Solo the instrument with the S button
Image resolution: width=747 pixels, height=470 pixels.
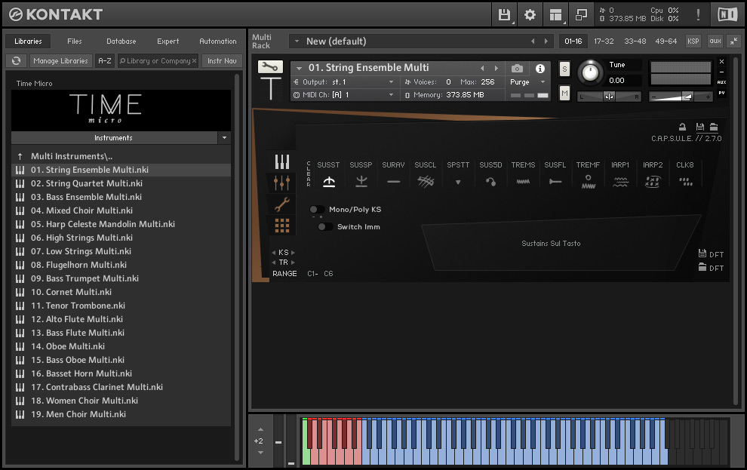(564, 69)
